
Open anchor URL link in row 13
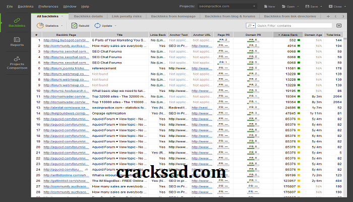[x=202, y=108]
